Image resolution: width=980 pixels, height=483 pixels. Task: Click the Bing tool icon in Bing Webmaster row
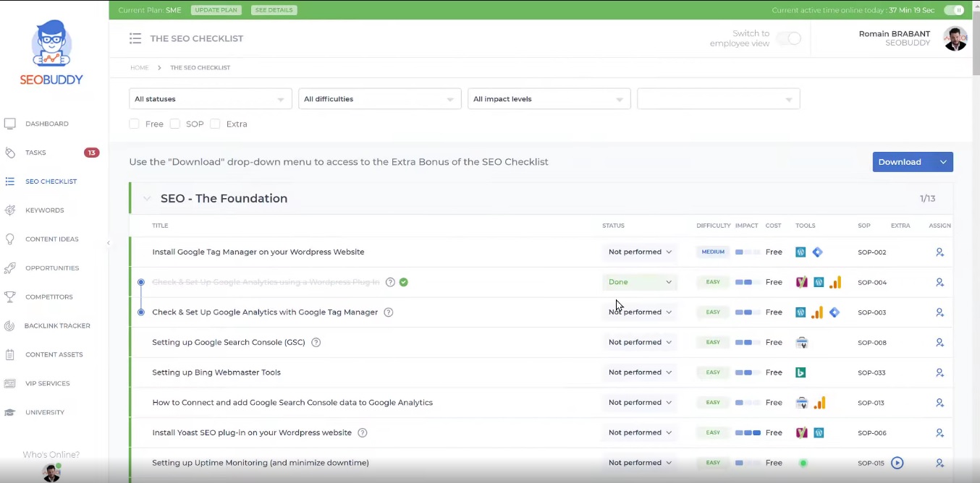[x=801, y=372]
